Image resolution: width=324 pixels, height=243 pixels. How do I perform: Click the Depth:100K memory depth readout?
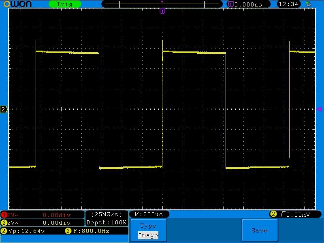tap(107, 223)
